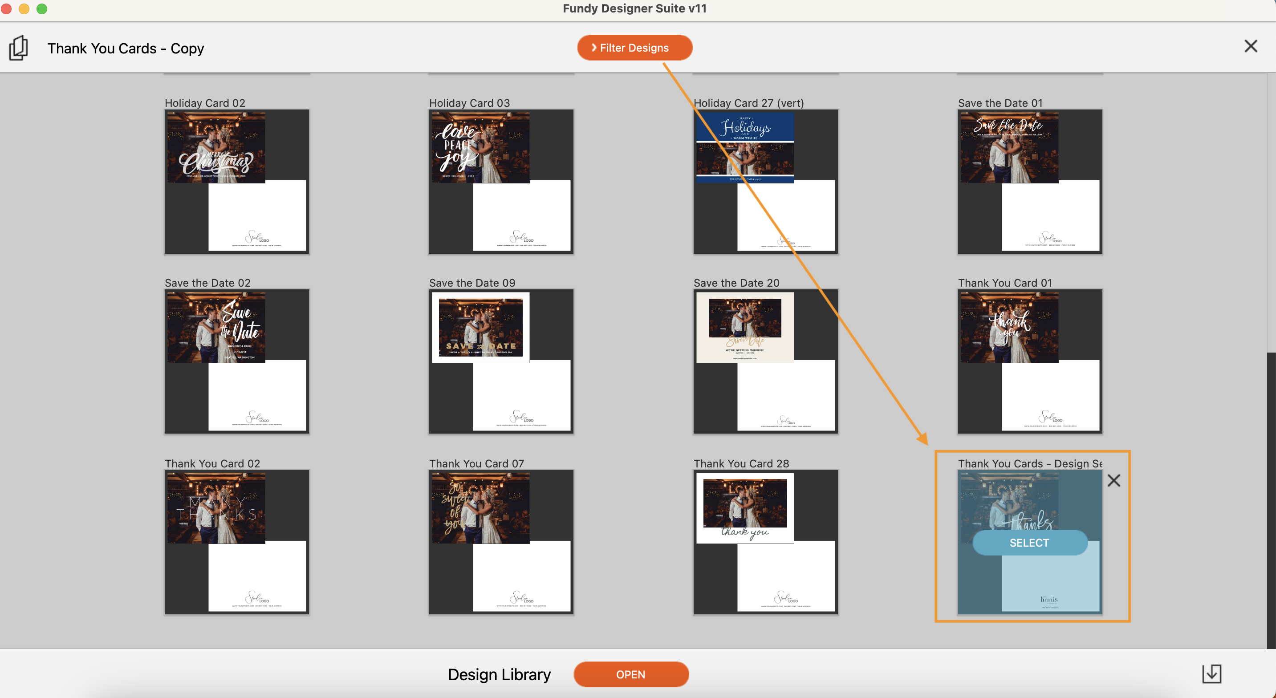This screenshot has height=698, width=1276.
Task: Select the Thank You Cards design set
Action: coord(1030,543)
